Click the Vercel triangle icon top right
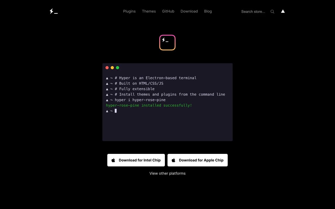This screenshot has width=335, height=209. coord(283,11)
